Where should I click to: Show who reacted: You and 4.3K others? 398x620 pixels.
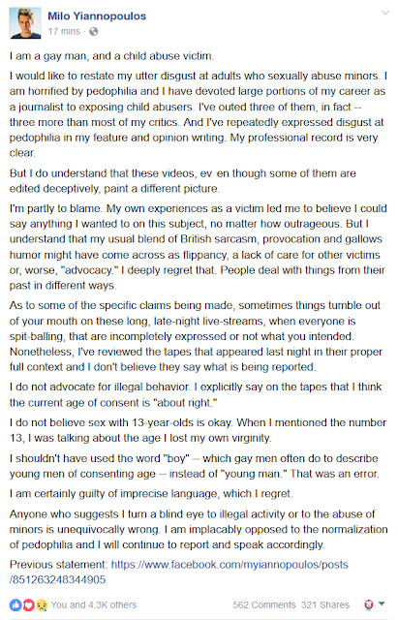(x=94, y=604)
